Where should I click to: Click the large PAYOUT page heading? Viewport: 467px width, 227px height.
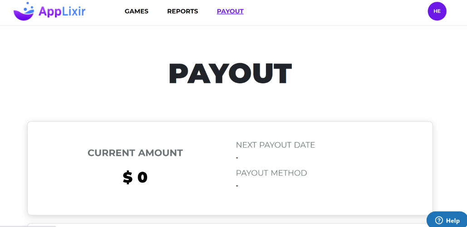point(230,73)
